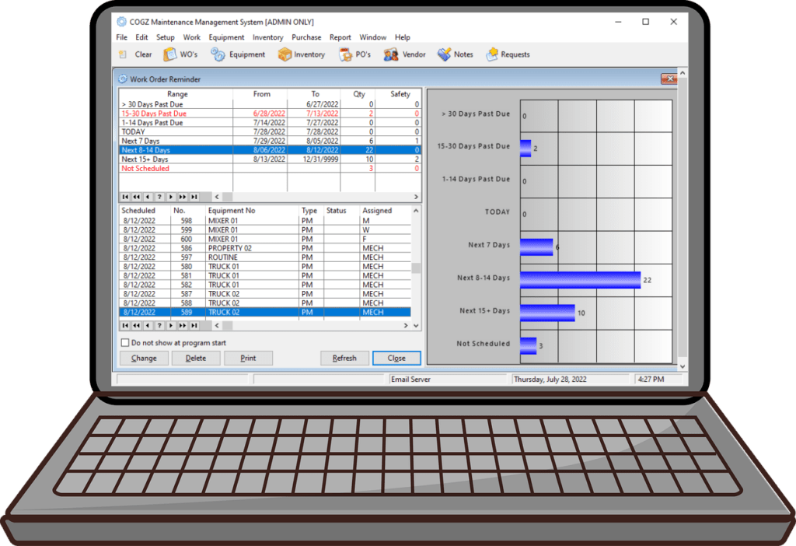
Task: Click the Refresh button
Action: point(344,358)
